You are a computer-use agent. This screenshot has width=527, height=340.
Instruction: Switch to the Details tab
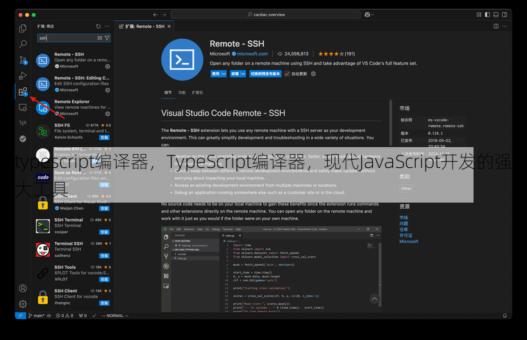[168, 93]
